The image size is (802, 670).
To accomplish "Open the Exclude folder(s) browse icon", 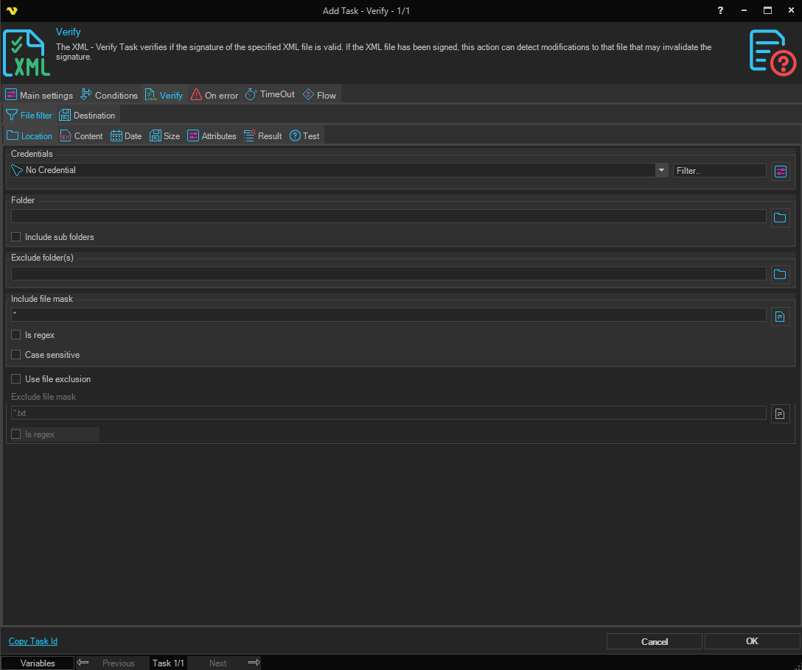I will click(780, 275).
